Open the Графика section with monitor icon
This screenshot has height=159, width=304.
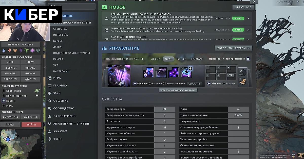pyautogui.click(x=60, y=86)
